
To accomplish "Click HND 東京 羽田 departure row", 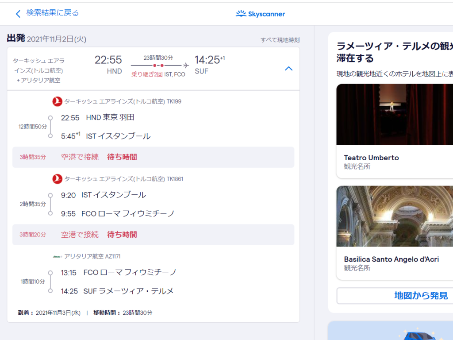I will 98,117.
